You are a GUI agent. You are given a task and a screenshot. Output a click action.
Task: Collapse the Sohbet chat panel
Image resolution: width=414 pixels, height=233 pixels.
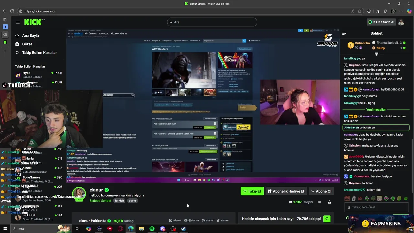[x=344, y=33]
